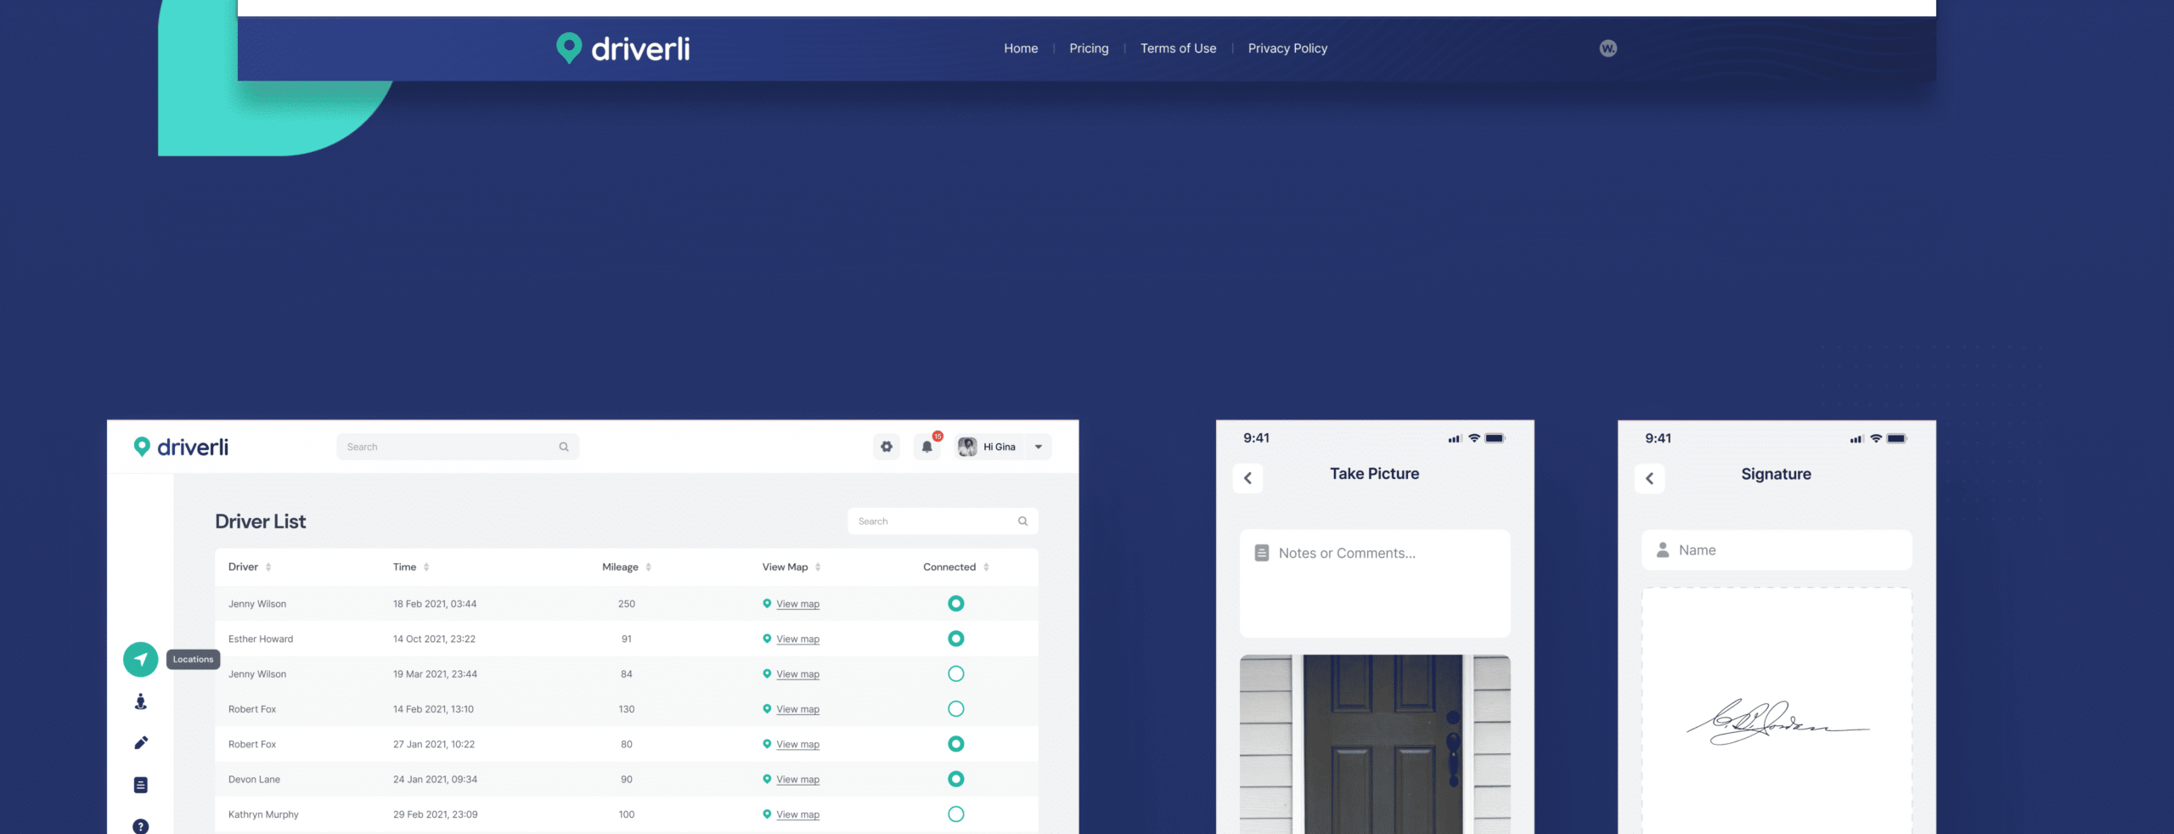The image size is (2174, 834).
Task: Click the Kathryn Murphy driver name
Action: pyautogui.click(x=263, y=814)
